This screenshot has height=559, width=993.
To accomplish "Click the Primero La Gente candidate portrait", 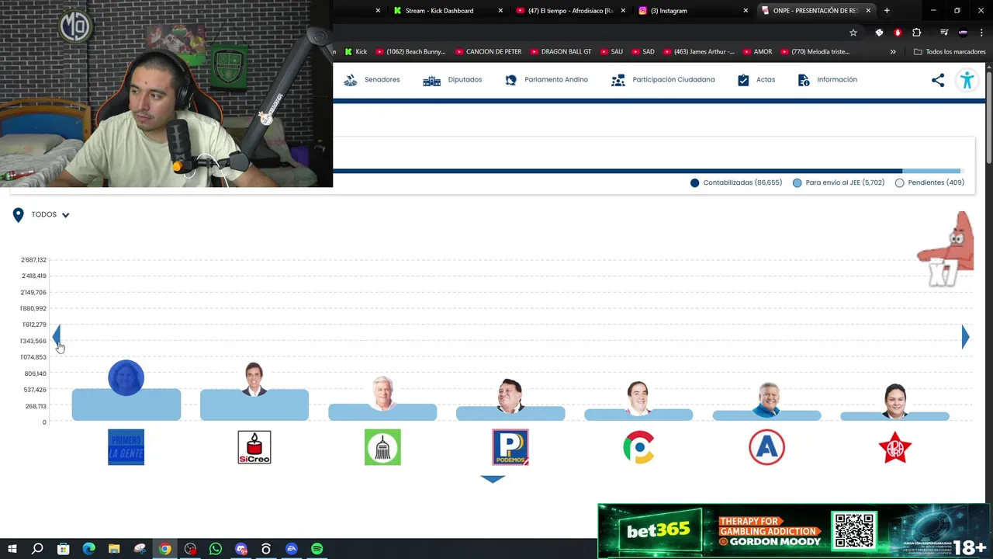I will coord(126,378).
